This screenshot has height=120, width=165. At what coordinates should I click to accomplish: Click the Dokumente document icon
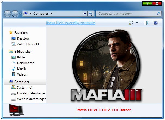point(14,63)
